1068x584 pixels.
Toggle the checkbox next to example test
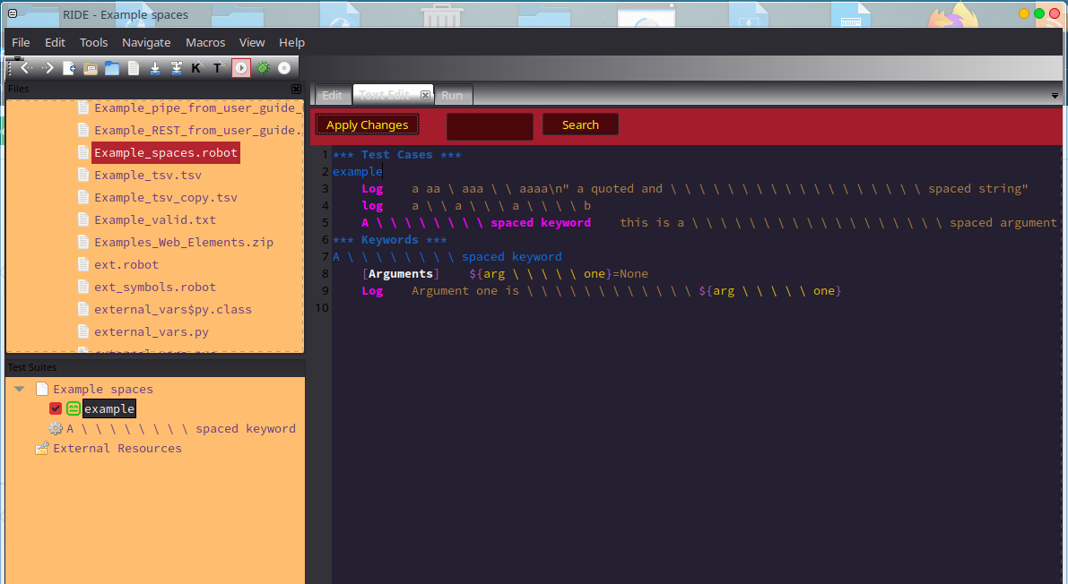[x=56, y=408]
